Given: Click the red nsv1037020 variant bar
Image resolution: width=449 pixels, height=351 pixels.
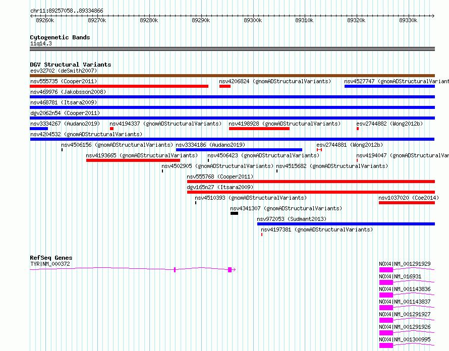Looking at the screenshot, I should pyautogui.click(x=407, y=203).
